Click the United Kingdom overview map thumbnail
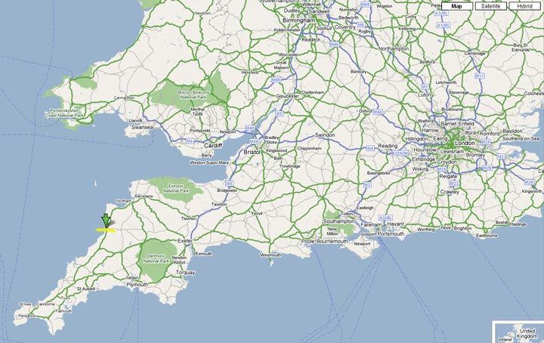Viewport: 544px width, 343px height. pos(518,332)
